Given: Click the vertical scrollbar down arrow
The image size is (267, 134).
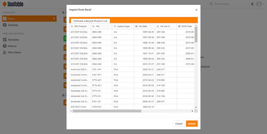Looking at the screenshot, I should (196, 107).
